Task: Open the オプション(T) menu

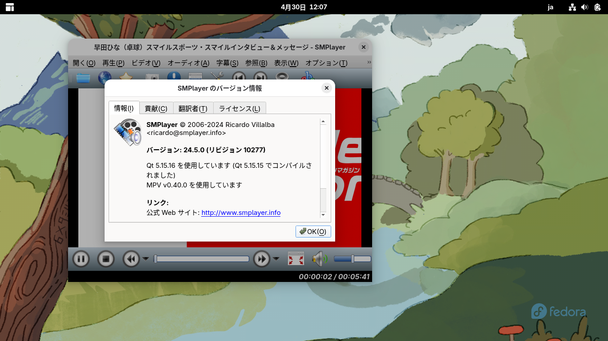Action: [x=326, y=63]
